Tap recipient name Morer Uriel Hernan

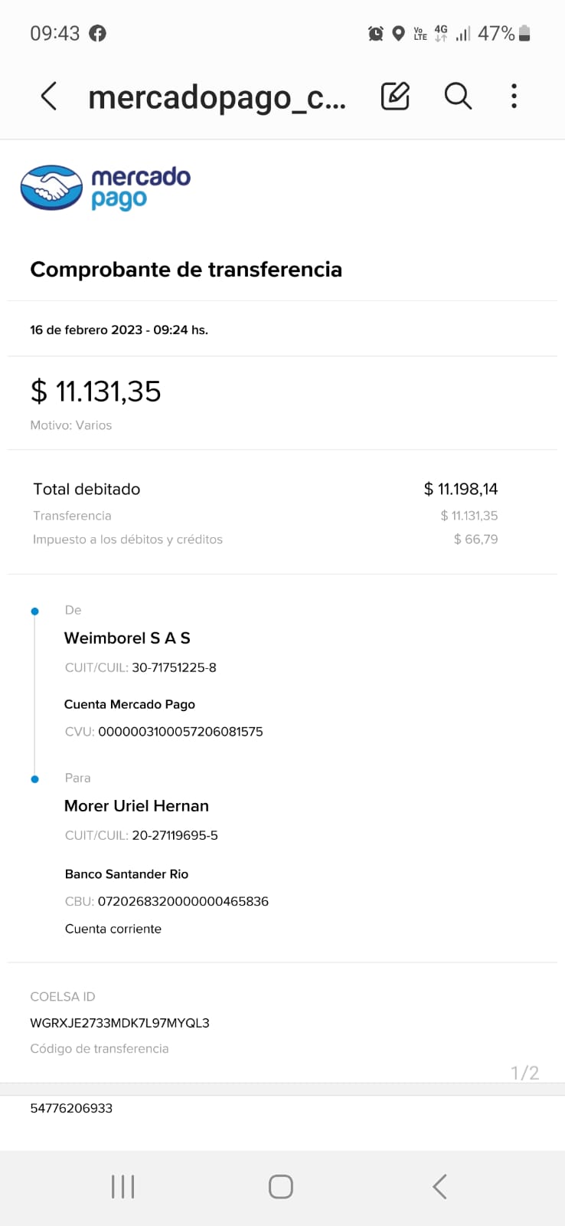(x=136, y=806)
